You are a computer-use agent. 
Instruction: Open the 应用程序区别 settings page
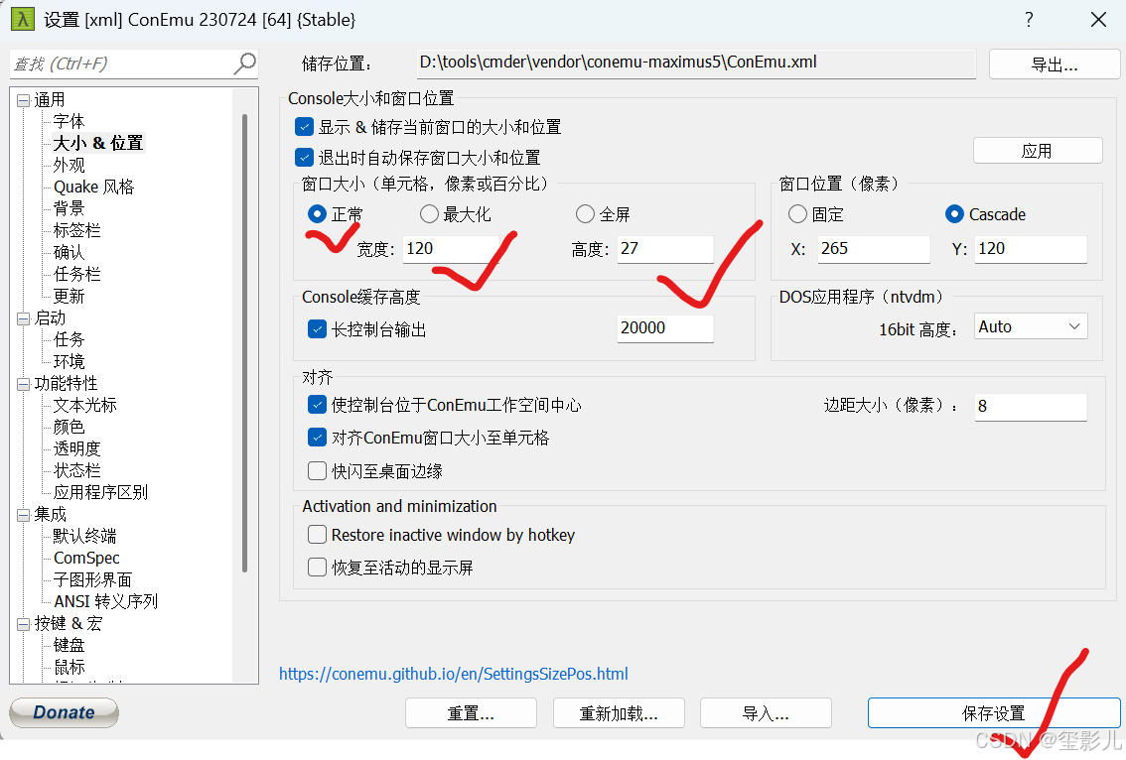(x=100, y=492)
